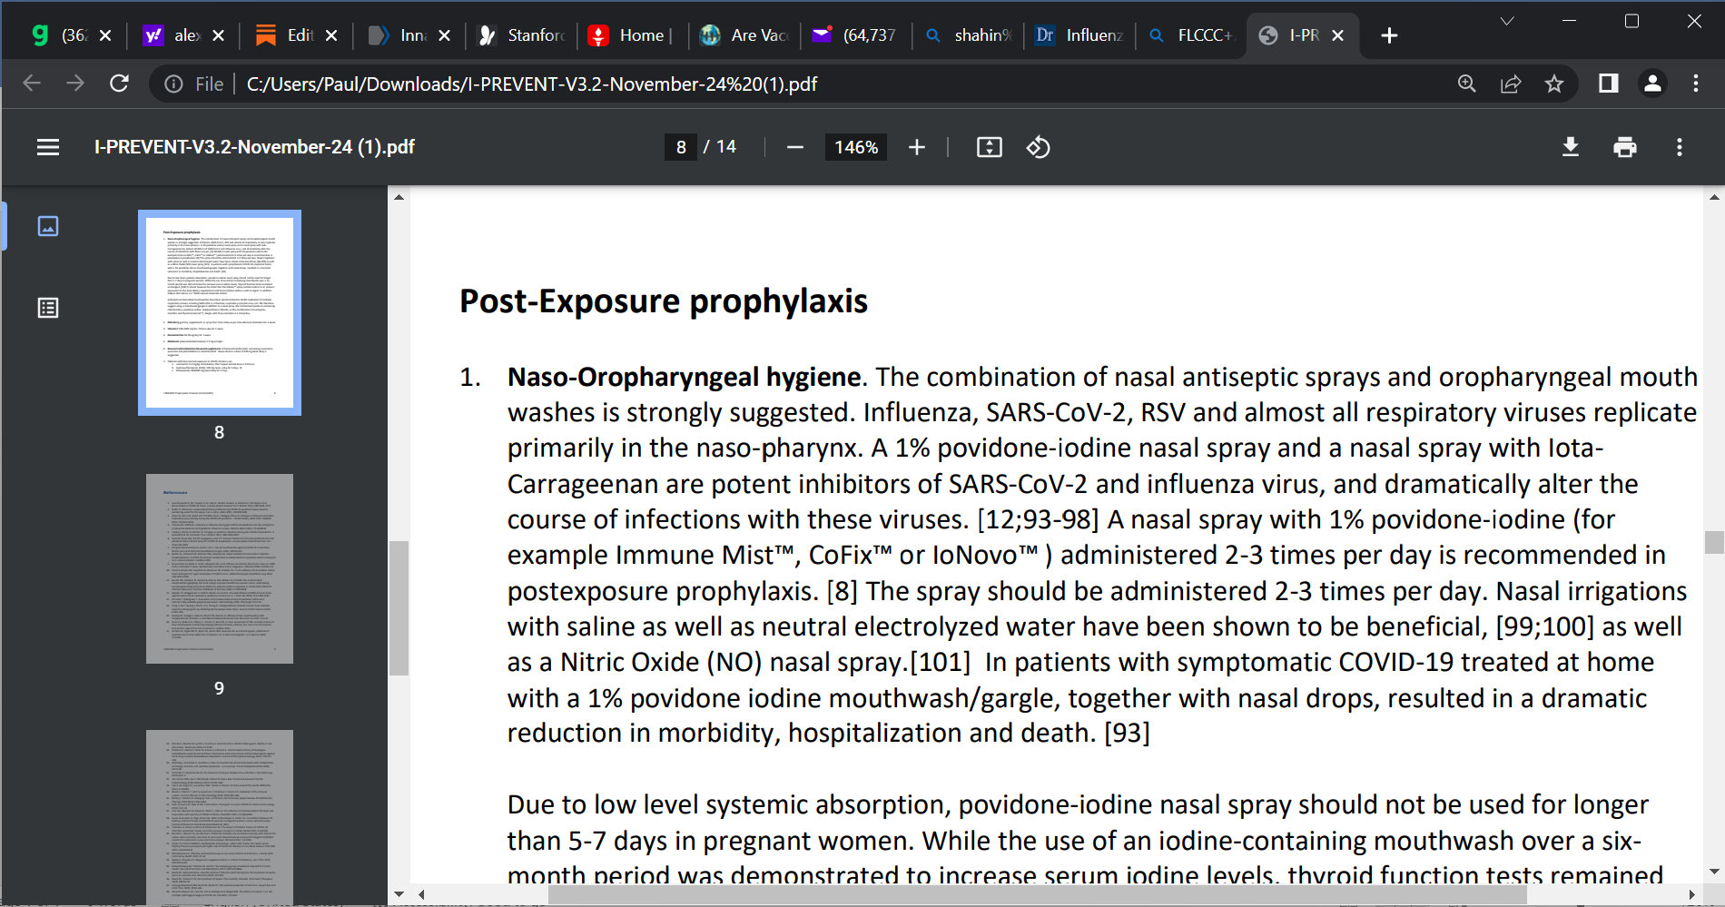
Task: Select page 9 thumbnail
Action: click(220, 568)
